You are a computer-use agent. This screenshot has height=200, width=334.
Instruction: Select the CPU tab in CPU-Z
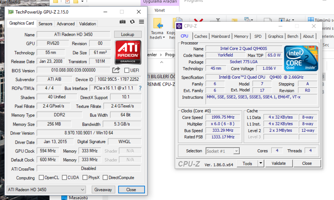184,36
